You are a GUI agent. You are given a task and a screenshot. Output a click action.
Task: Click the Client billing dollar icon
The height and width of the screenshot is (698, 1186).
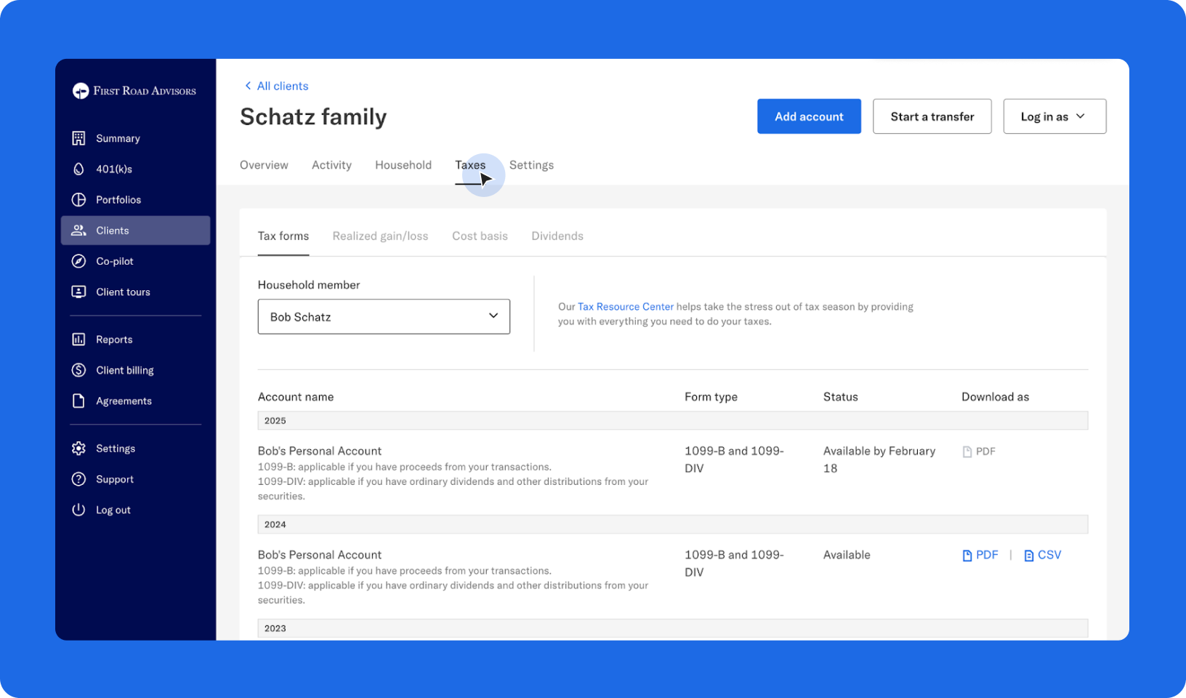coord(78,370)
